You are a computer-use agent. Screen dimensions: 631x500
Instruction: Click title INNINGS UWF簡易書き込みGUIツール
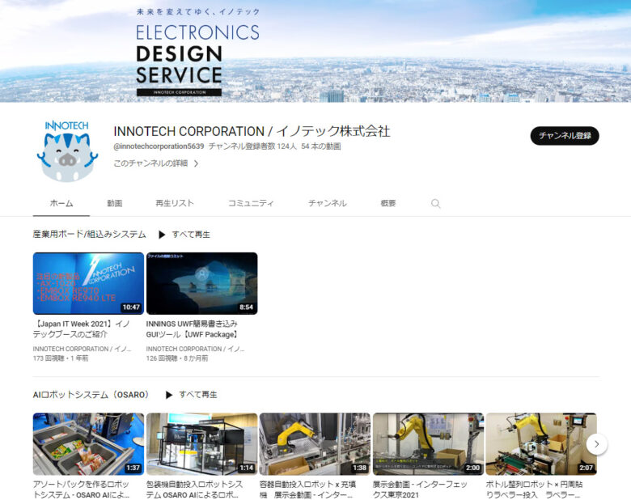click(193, 329)
